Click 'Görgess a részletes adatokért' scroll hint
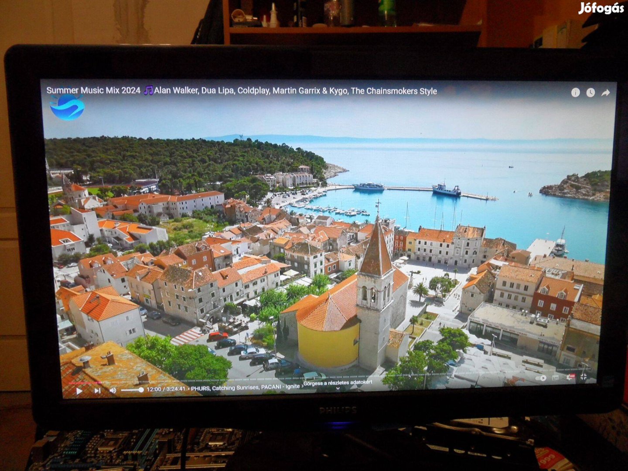Viewport: 628px width, 471px height. pos(338,383)
